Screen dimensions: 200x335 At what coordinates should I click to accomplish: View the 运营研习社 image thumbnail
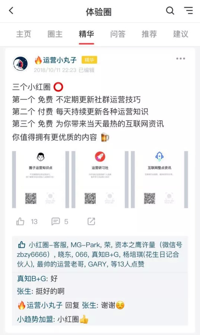pyautogui.click(x=100, y=179)
